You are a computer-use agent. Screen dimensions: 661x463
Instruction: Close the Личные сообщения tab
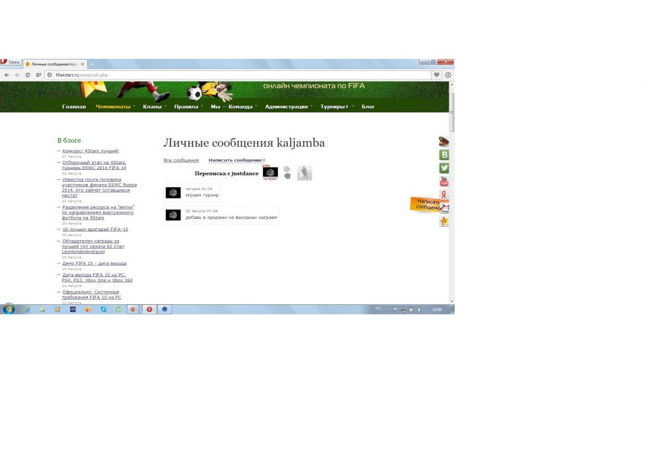pyautogui.click(x=83, y=64)
